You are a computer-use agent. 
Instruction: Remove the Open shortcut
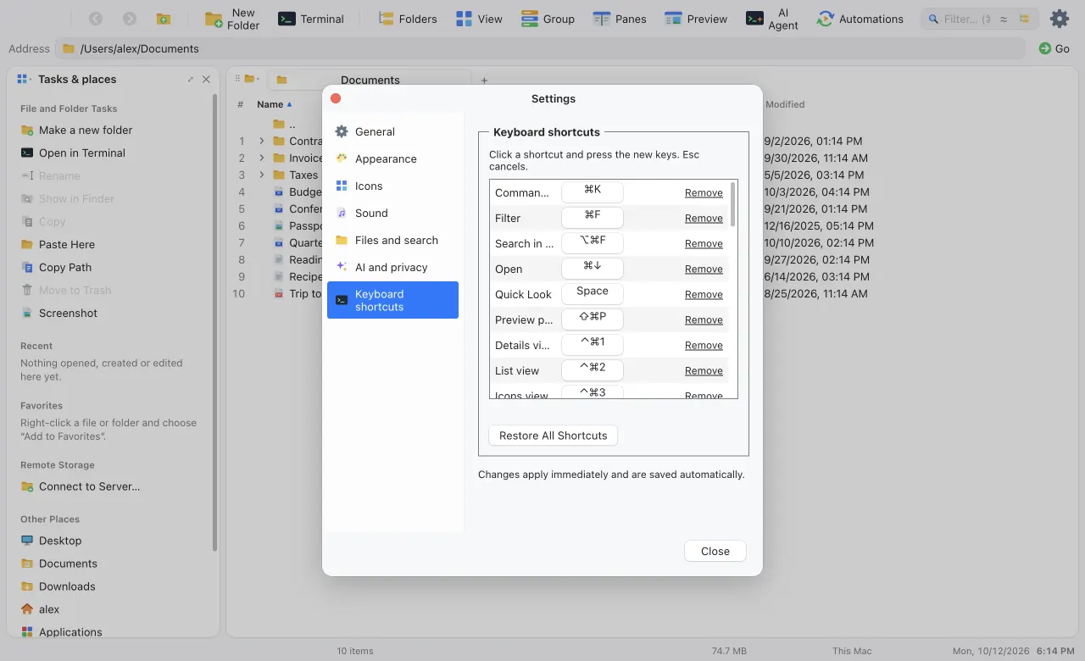tap(704, 269)
